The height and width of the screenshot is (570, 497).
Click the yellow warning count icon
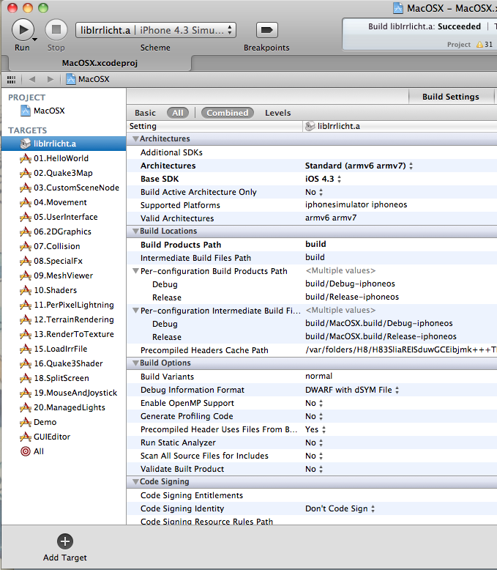coord(479,45)
